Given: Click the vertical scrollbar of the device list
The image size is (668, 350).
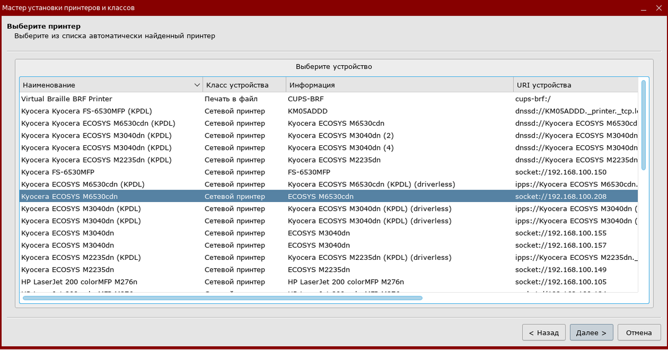Looking at the screenshot, I should tap(644, 125).
